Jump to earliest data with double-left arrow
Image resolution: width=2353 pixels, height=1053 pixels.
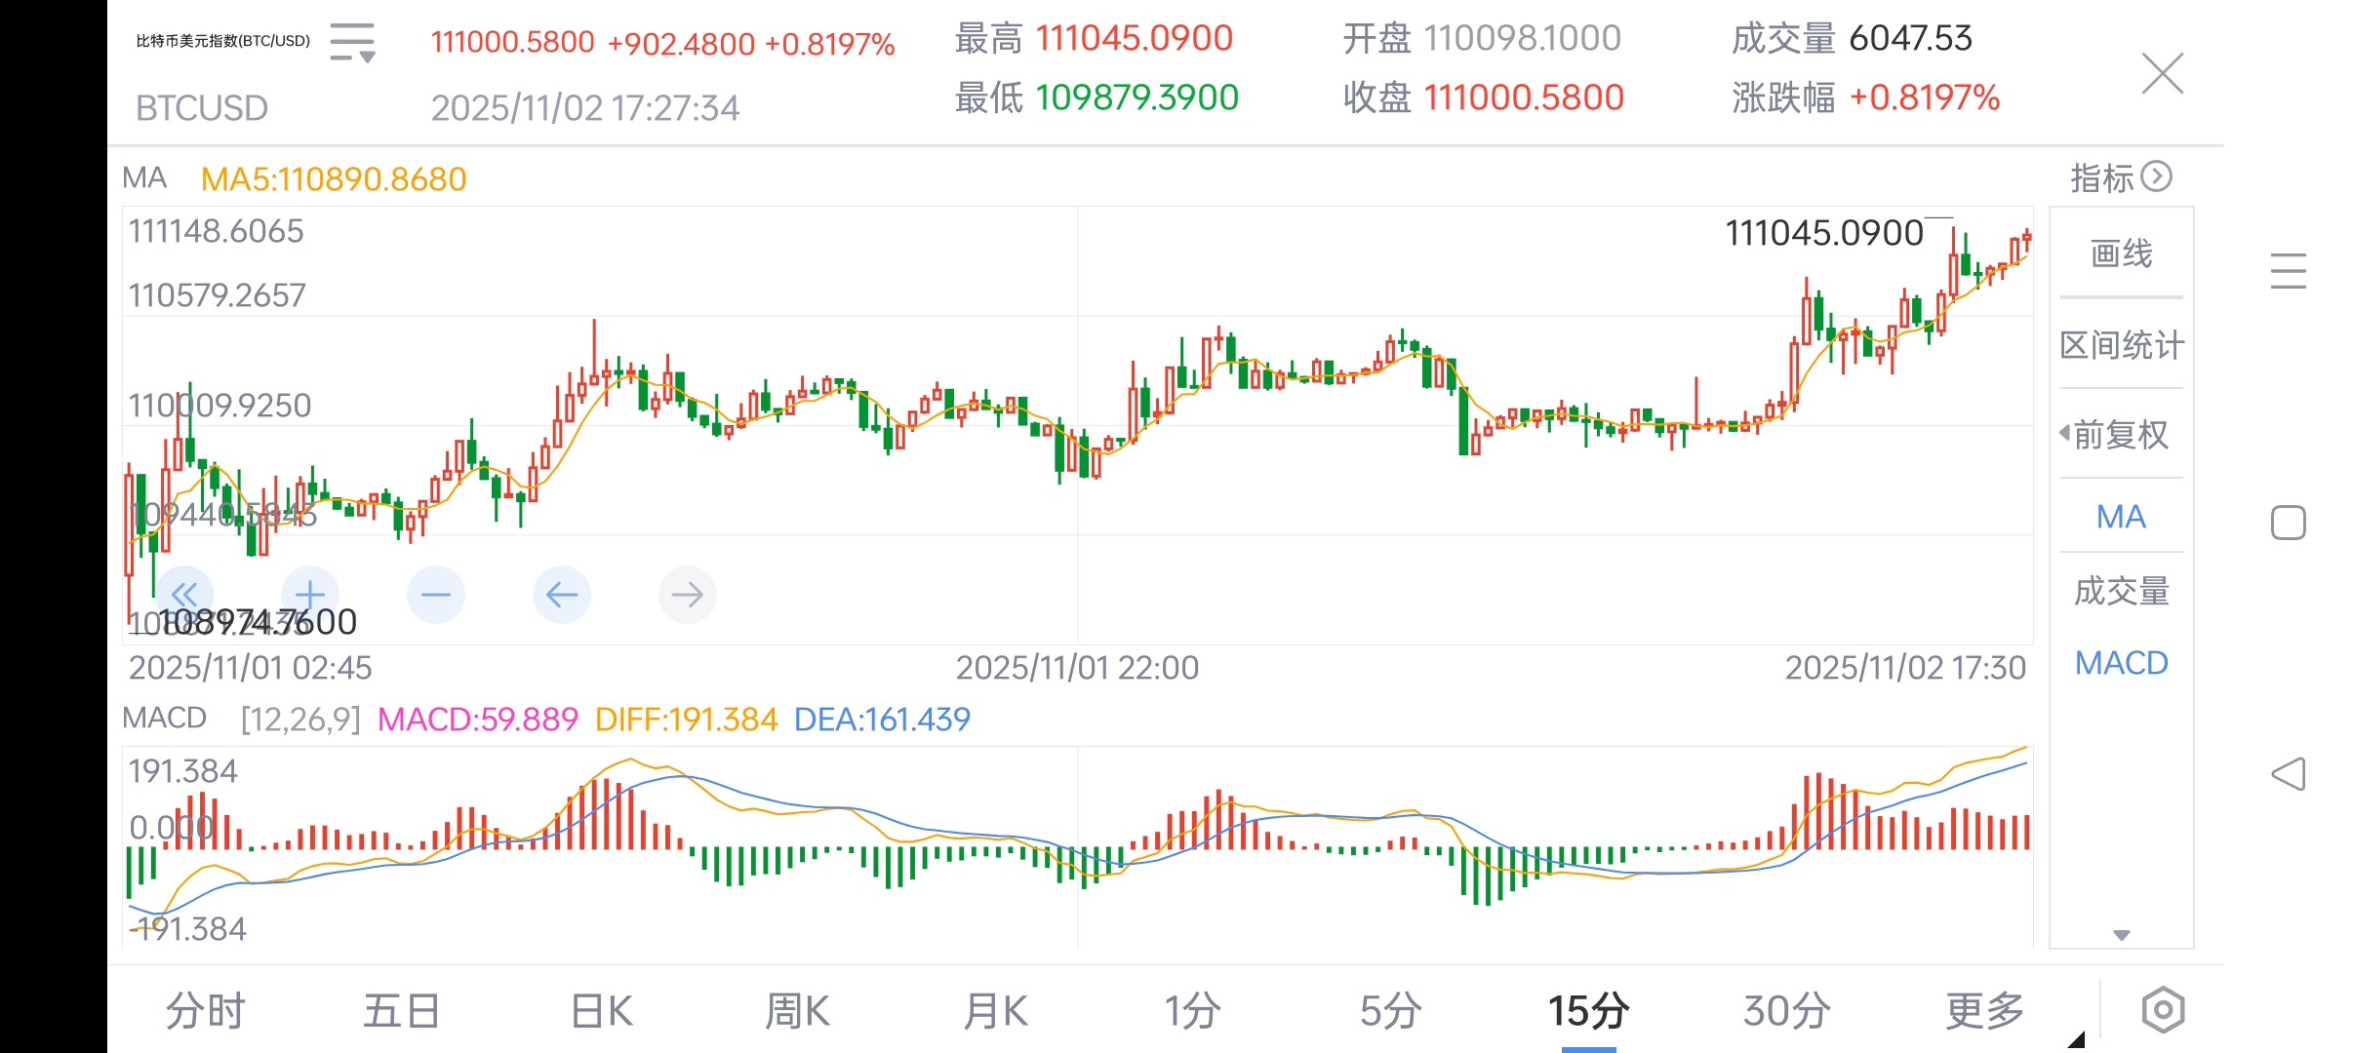pyautogui.click(x=185, y=594)
